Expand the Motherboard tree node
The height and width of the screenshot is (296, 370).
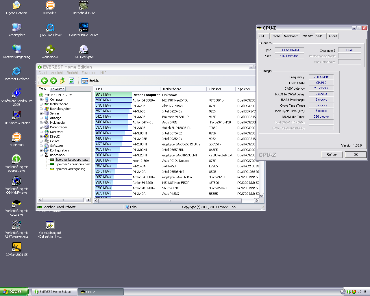pyautogui.click(x=41, y=104)
